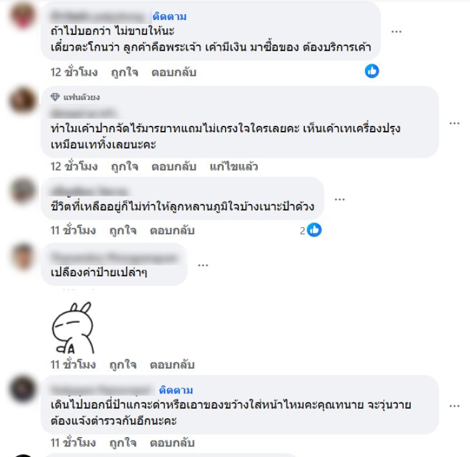Open options menu next to เปลืองค่าป้ายเปล่าๆ comment
Image resolution: width=470 pixels, height=457 pixels.
(203, 265)
